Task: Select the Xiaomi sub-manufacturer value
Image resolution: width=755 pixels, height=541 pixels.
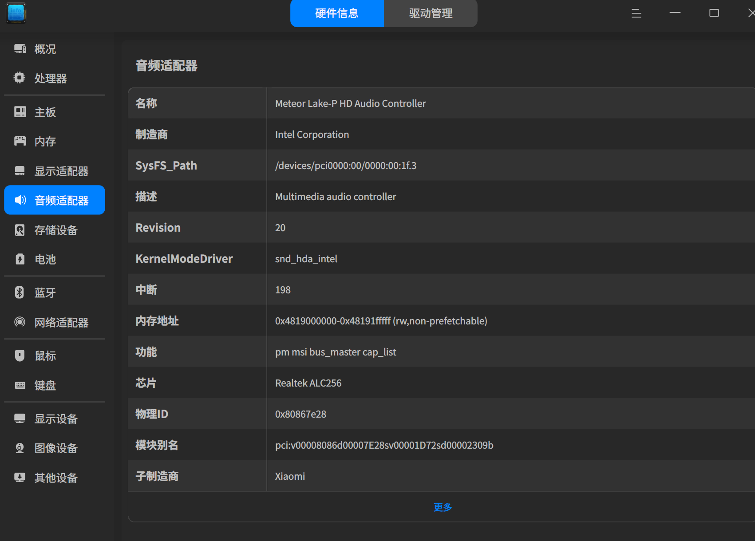Action: pyautogui.click(x=290, y=476)
